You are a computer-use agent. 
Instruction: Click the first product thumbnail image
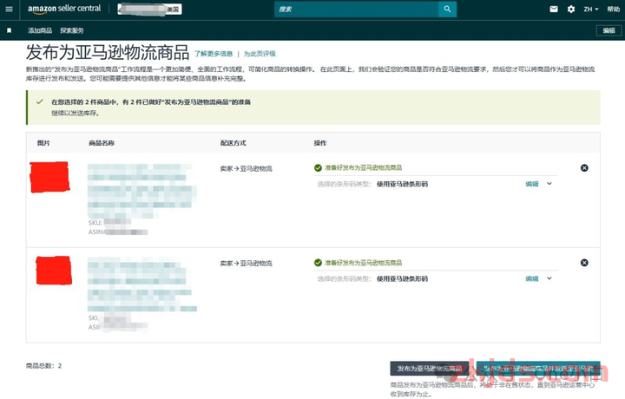pyautogui.click(x=49, y=177)
